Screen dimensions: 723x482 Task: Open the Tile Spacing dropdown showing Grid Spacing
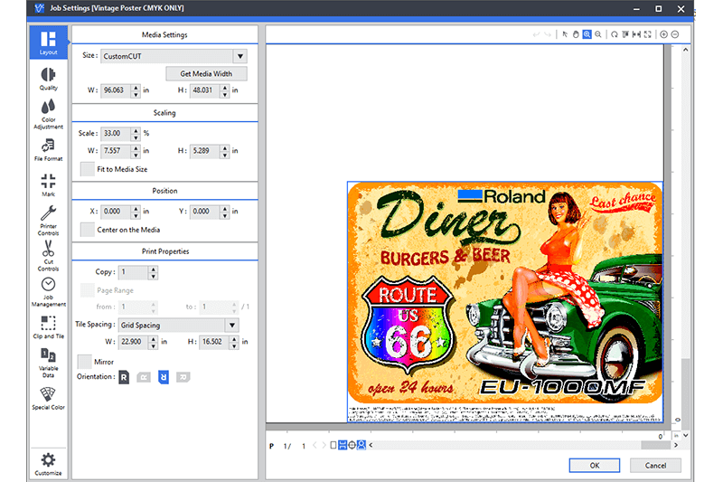point(232,326)
